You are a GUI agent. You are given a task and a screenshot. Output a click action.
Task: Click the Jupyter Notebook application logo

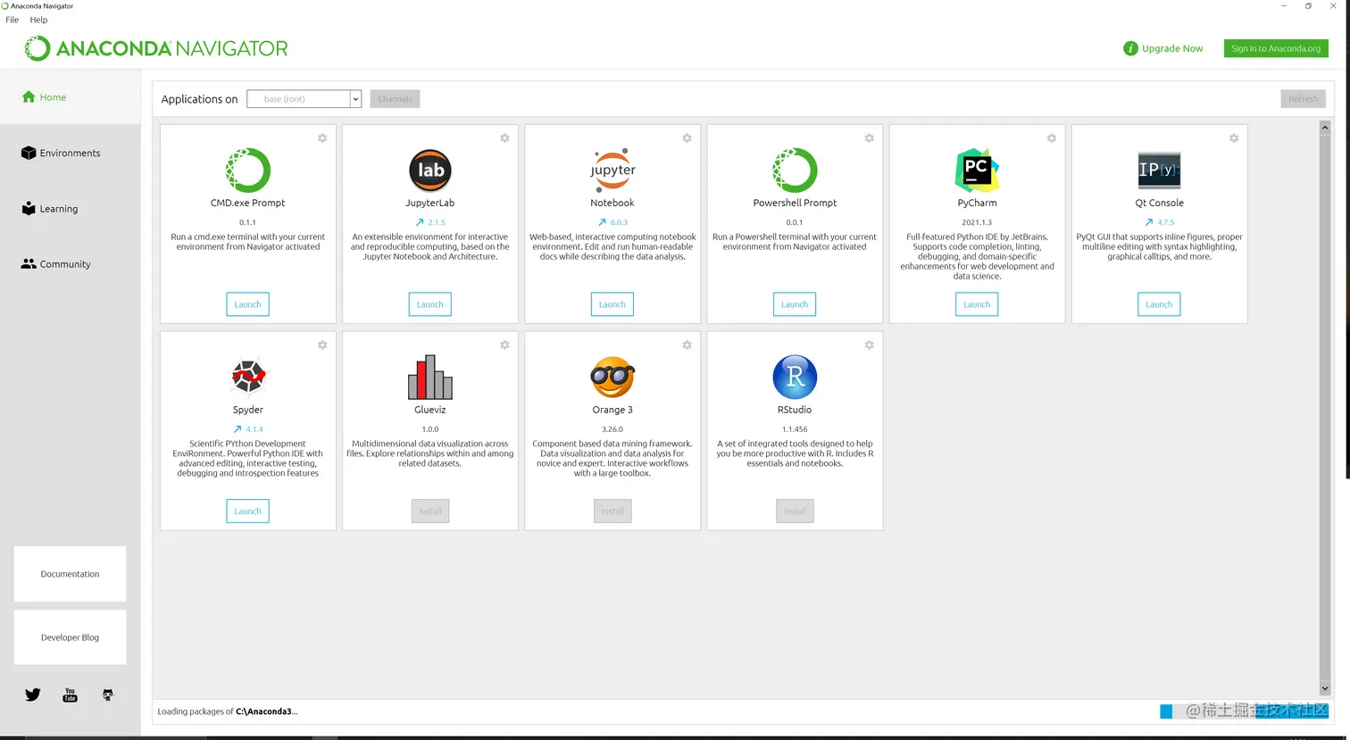pos(612,170)
